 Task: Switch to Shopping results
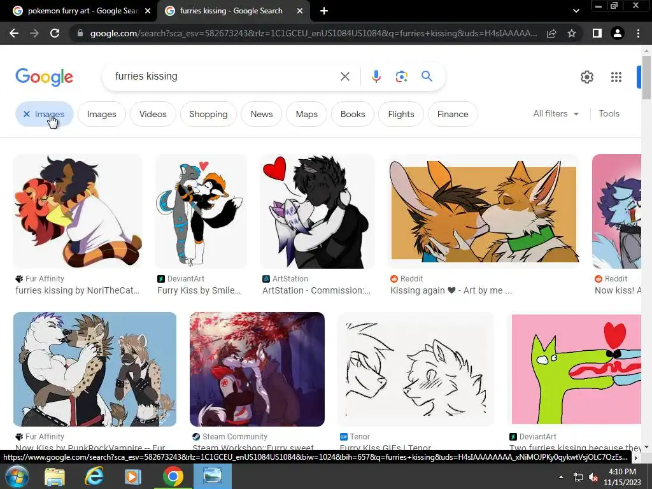tap(208, 114)
